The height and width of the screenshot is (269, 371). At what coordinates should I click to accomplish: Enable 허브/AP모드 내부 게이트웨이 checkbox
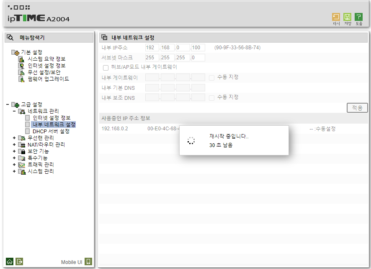pyautogui.click(x=106, y=68)
